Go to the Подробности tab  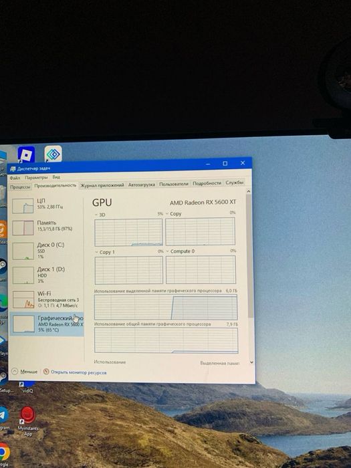(207, 183)
